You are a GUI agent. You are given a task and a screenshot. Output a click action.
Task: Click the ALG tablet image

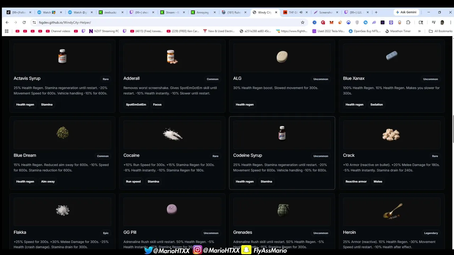(282, 57)
